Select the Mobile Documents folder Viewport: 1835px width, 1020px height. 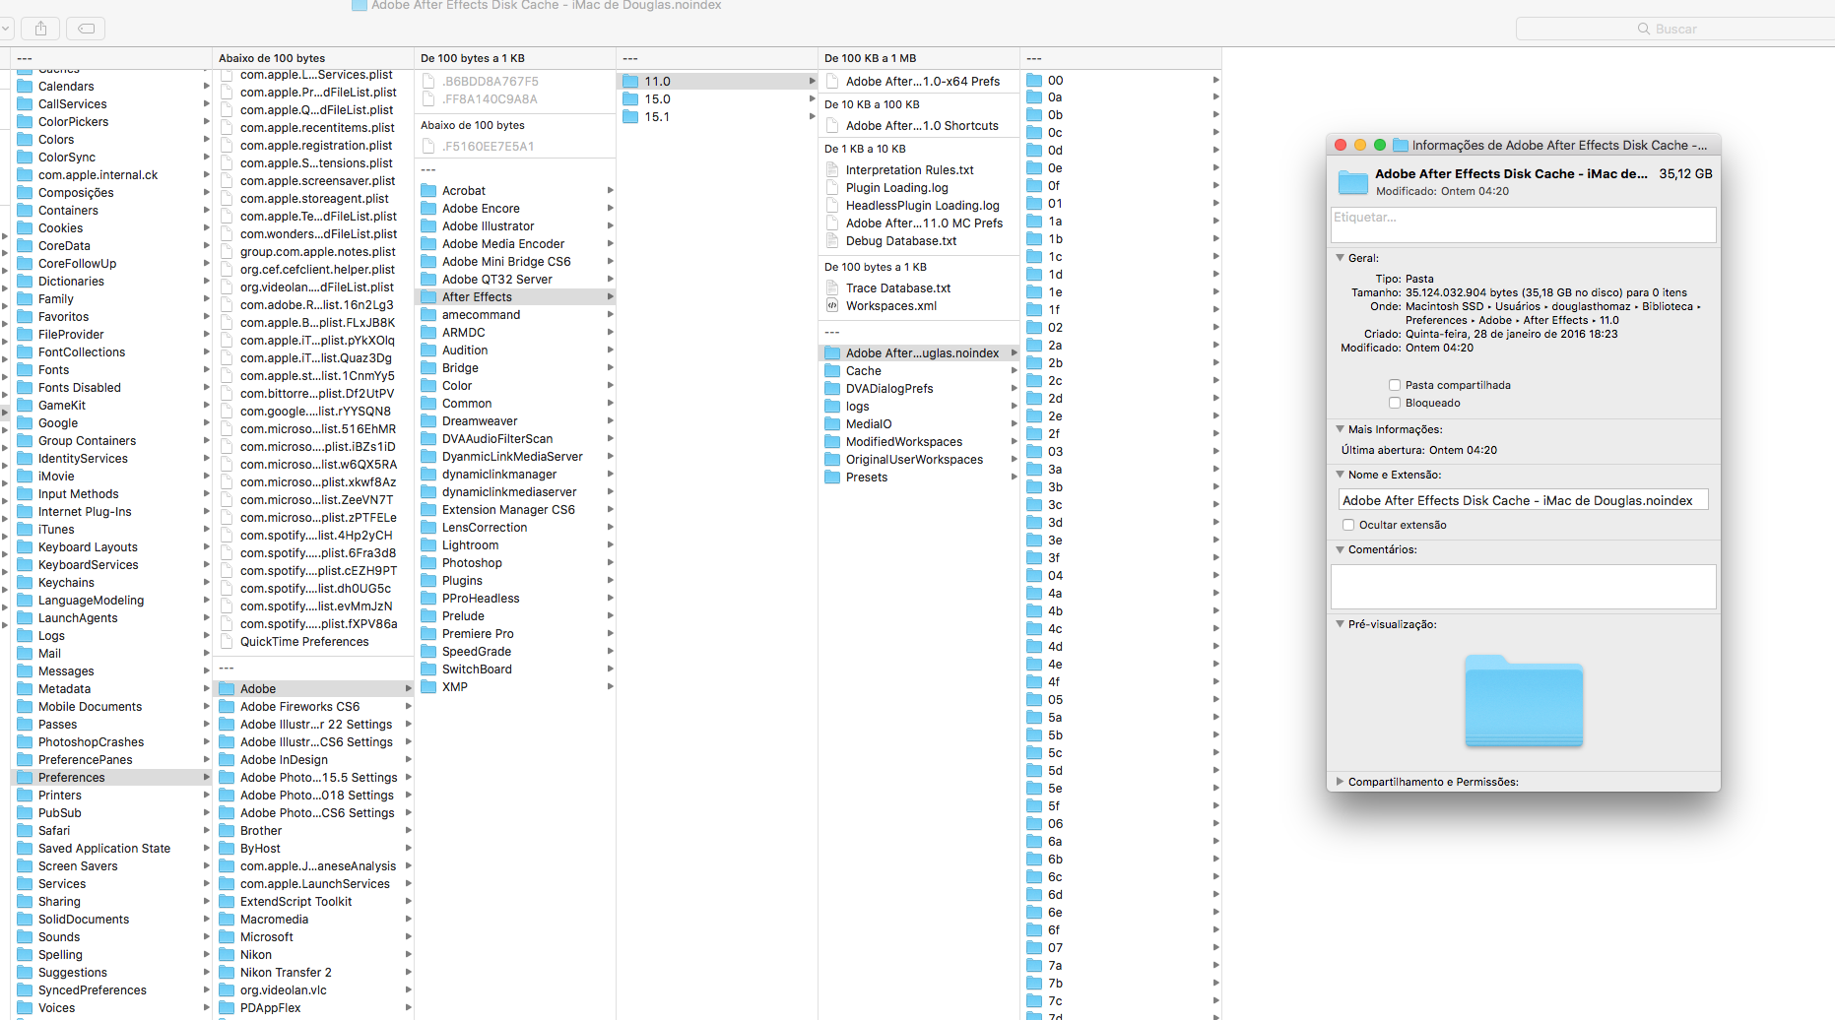pos(110,707)
